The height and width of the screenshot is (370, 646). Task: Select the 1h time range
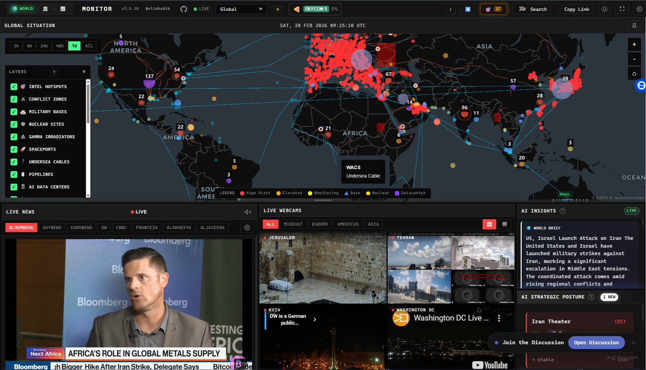pyautogui.click(x=16, y=46)
